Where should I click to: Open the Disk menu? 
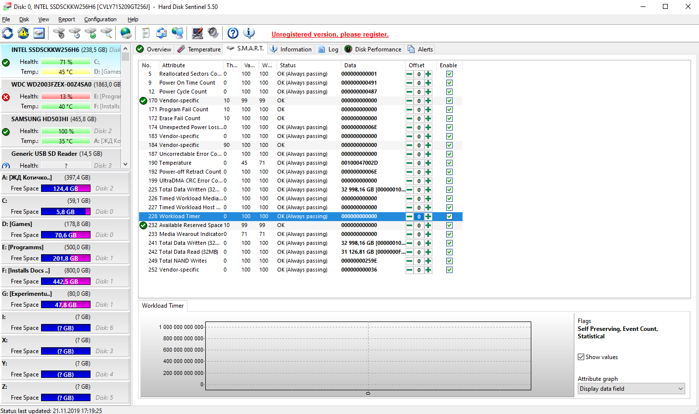point(24,19)
